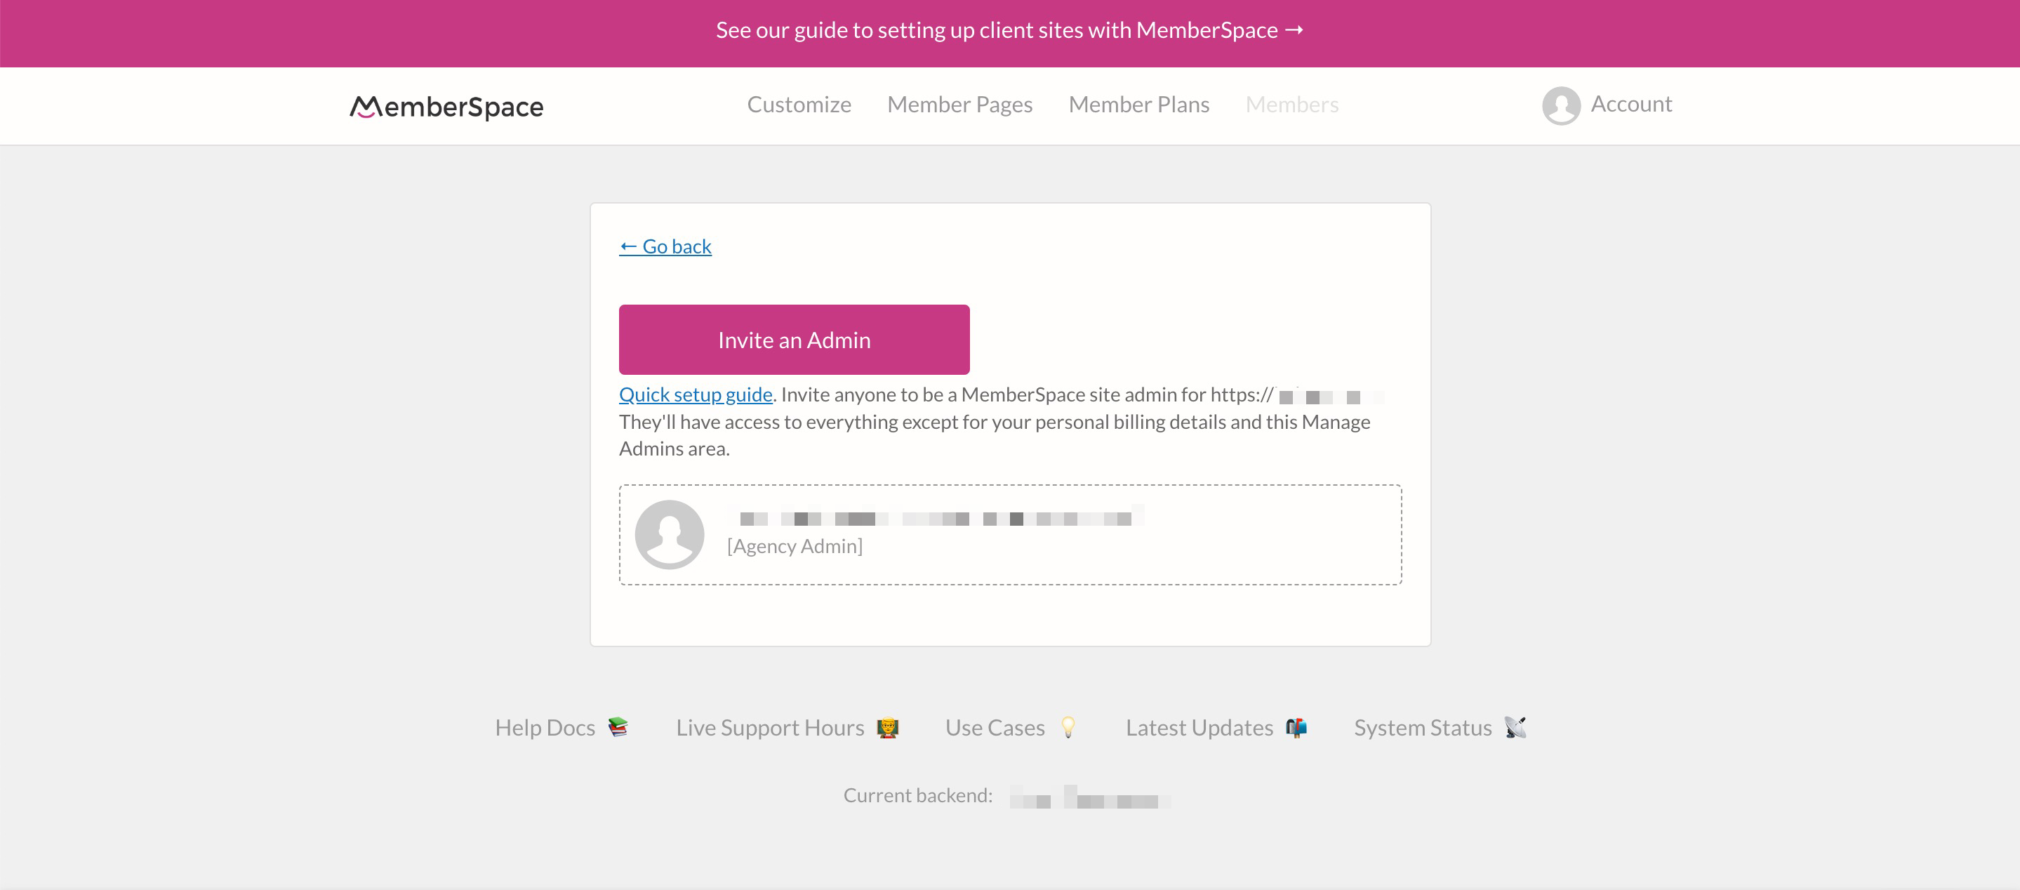Click the Help Docs stack icon
The height and width of the screenshot is (890, 2020).
point(617,726)
